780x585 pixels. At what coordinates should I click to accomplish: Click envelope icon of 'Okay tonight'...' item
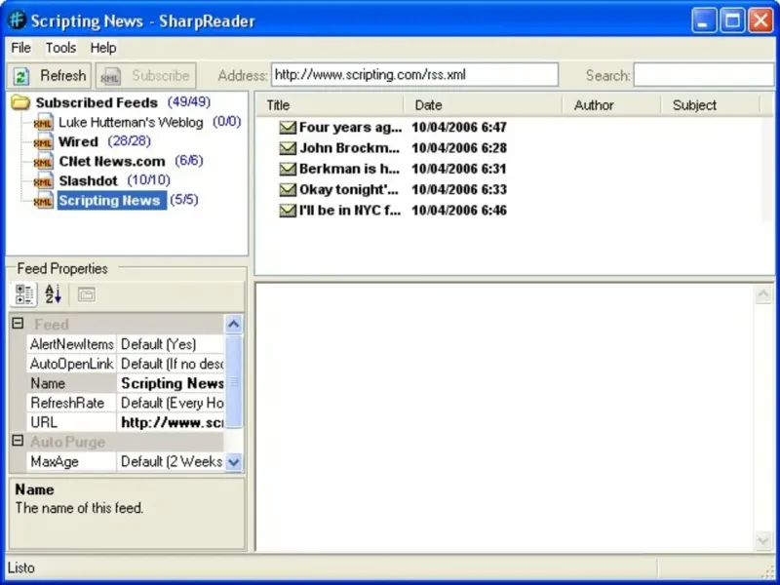288,190
